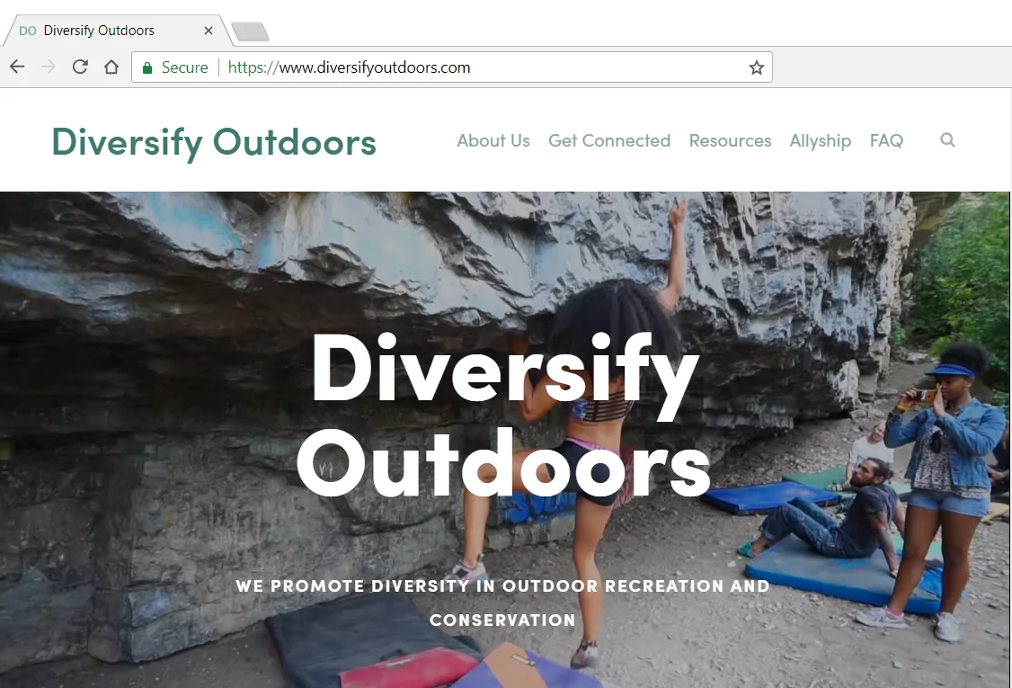Bookmark this page with the star icon
1012x688 pixels.
tap(757, 67)
